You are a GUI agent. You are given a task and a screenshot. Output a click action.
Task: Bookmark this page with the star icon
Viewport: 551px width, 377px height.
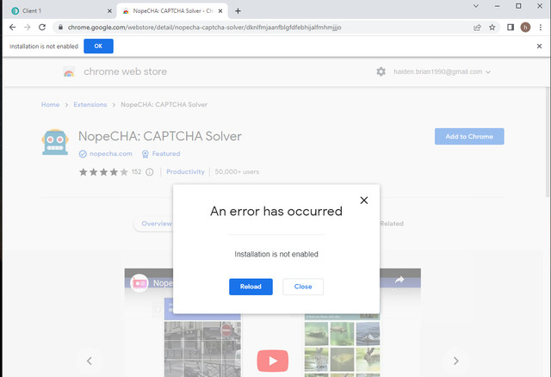click(x=492, y=28)
